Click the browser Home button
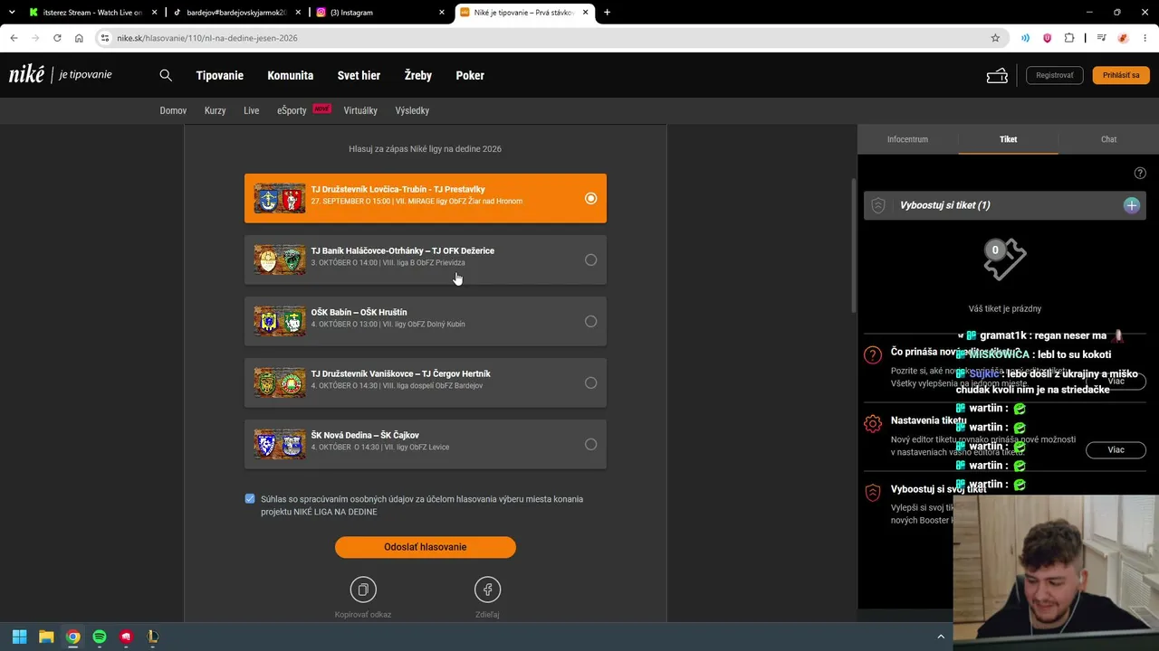 pos(79,38)
